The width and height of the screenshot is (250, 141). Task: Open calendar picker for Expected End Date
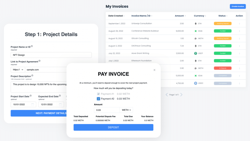click(x=60, y=105)
